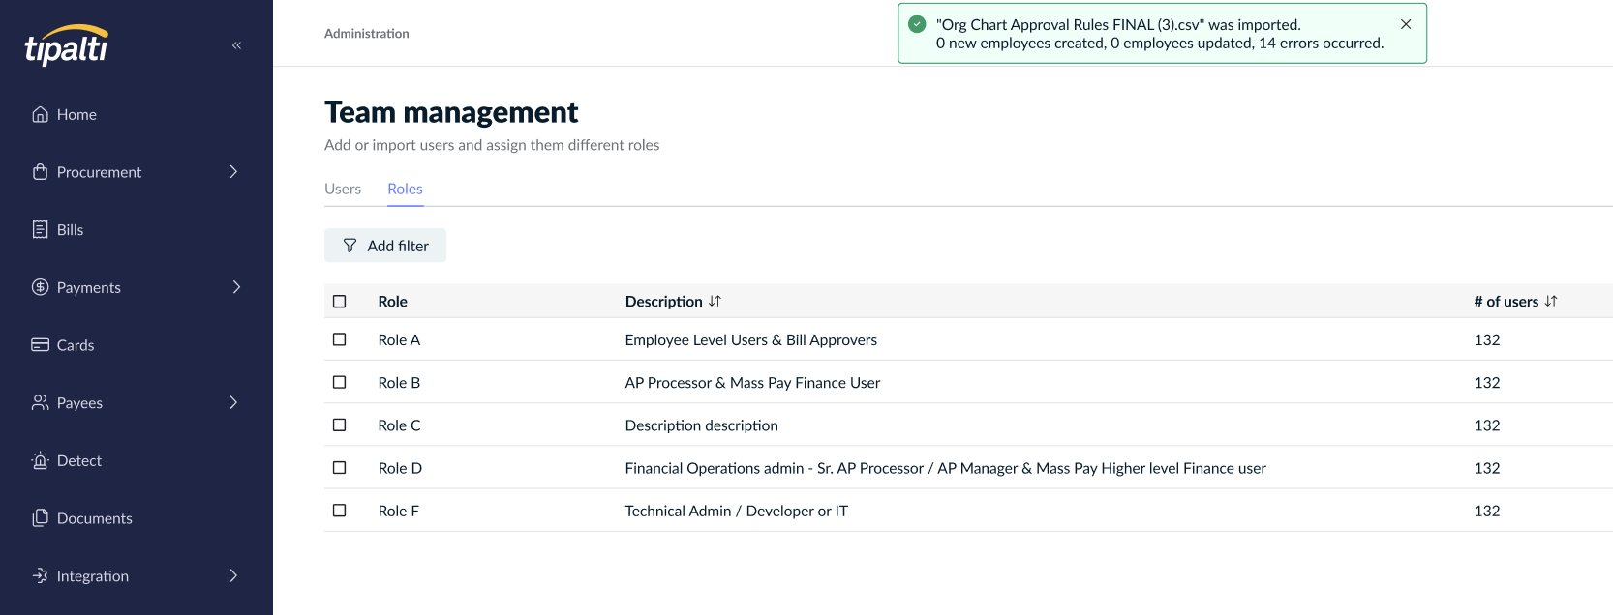1613x615 pixels.
Task: Expand the Integration menu chevron
Action: pos(233,575)
